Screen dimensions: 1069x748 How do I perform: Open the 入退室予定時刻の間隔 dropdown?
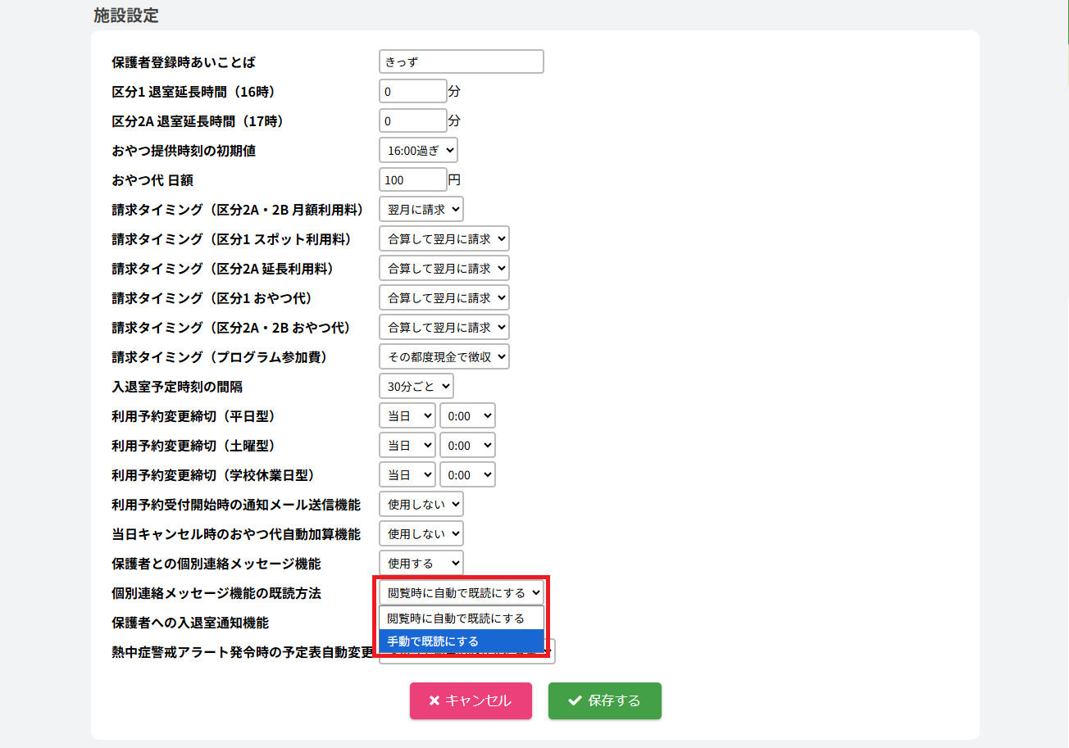(416, 386)
